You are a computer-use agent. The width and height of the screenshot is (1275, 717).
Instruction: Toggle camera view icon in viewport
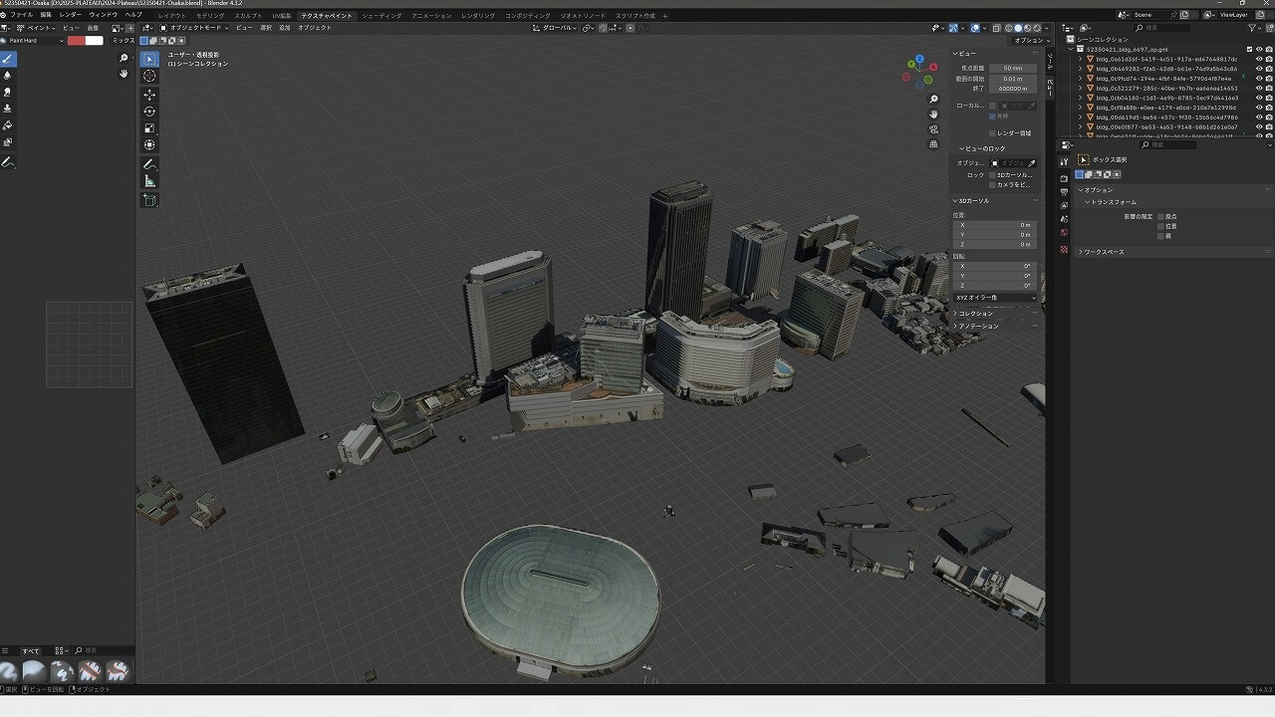point(933,129)
